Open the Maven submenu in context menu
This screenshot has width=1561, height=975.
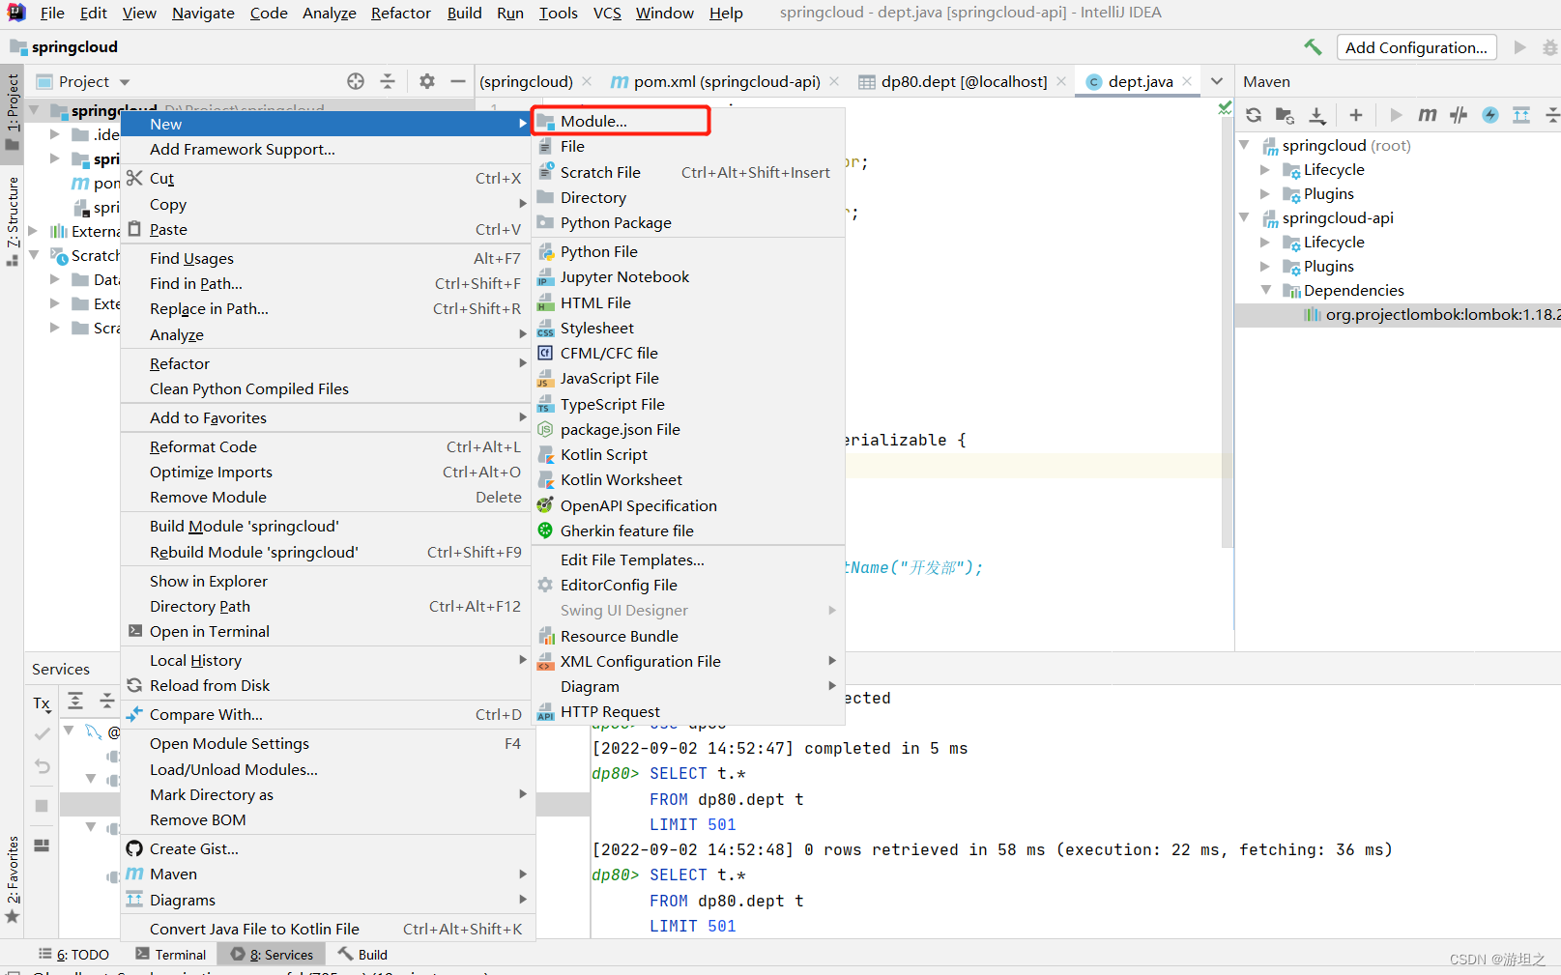[327, 874]
